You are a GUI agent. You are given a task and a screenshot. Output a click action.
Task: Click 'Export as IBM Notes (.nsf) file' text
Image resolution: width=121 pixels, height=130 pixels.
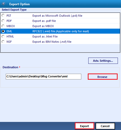coord(52,42)
